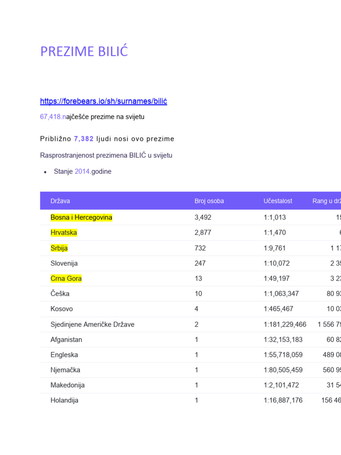Screen dimensions: 341x455
Task: Click the frequency value 1:32,153,183
Action: pos(283,339)
